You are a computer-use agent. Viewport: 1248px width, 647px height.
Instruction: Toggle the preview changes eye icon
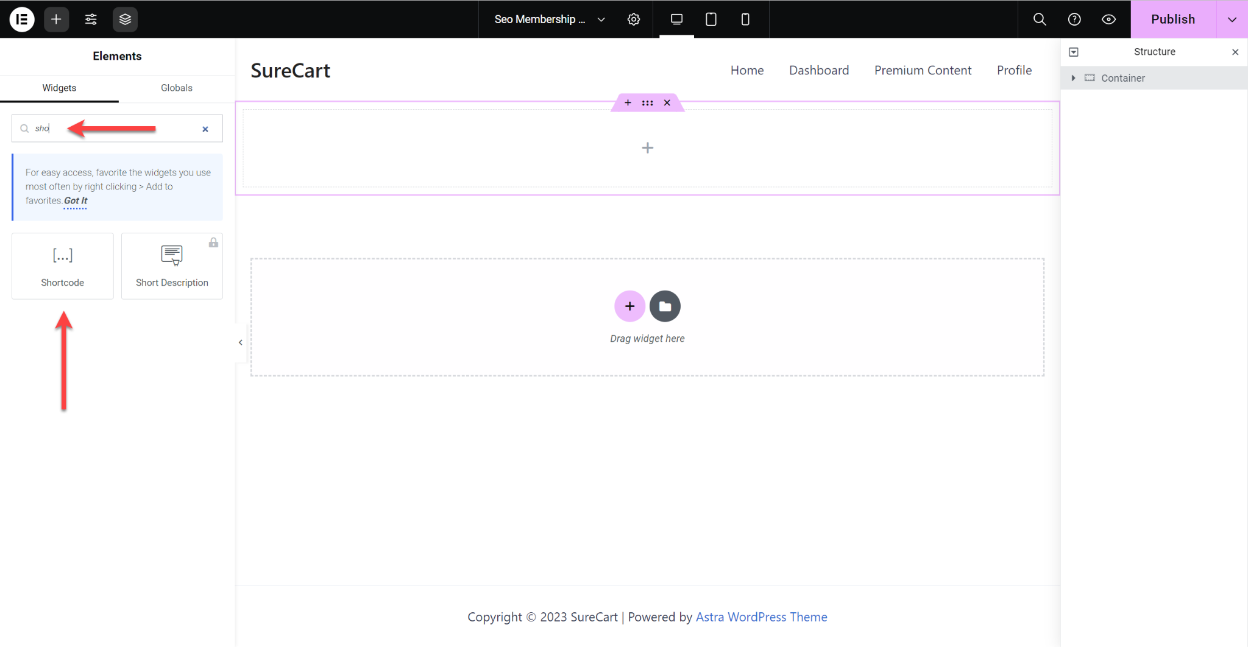(x=1108, y=19)
